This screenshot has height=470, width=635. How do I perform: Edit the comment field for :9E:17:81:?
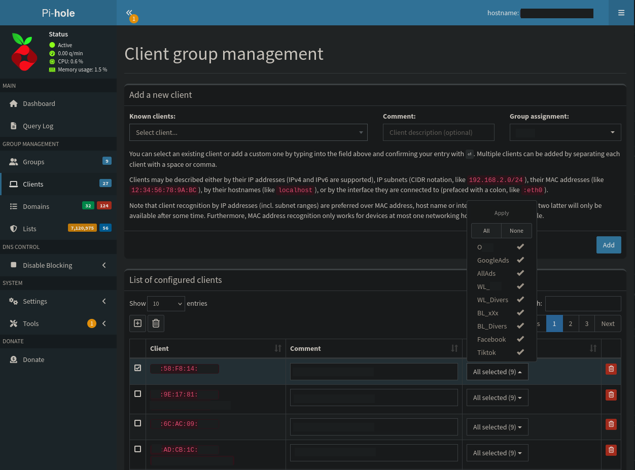tap(374, 397)
